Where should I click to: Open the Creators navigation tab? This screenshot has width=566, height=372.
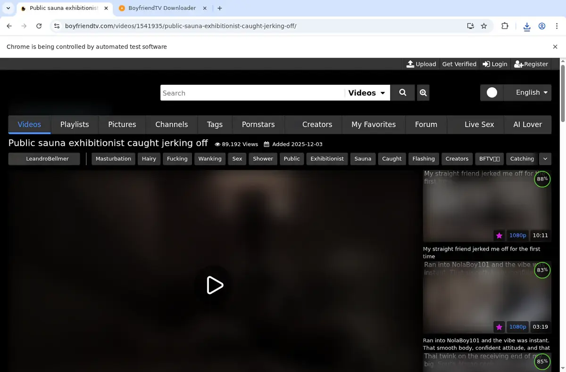[314, 125]
